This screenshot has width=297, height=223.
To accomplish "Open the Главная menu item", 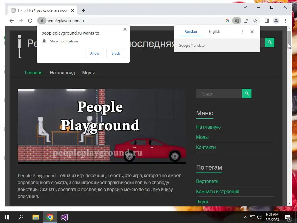I will tap(34, 73).
